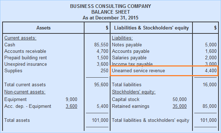This screenshot has height=133, width=221.
Task: Click the Accounts receivable label
Action: 25,51
